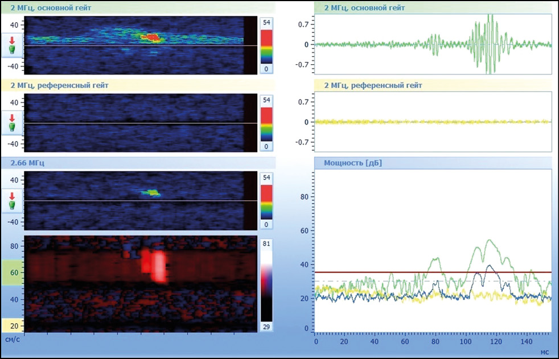Click probe direction icon for 2 МГц основной гейт

pyautogui.click(x=13, y=46)
